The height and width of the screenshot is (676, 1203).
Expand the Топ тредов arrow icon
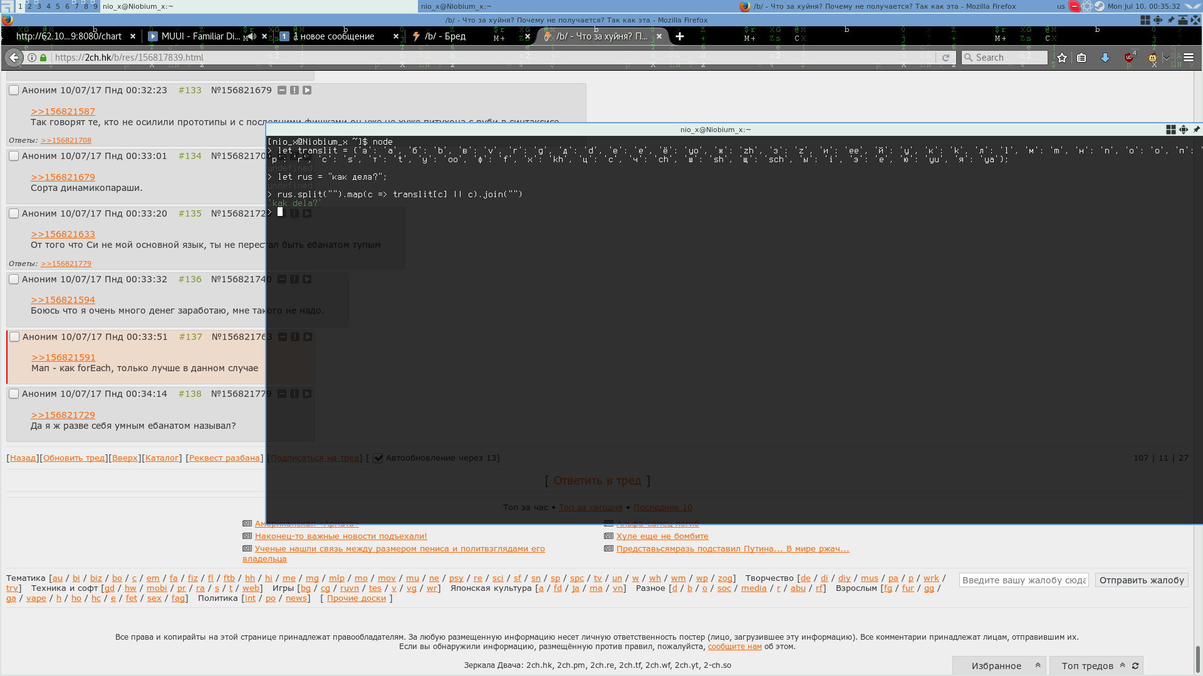point(1123,665)
